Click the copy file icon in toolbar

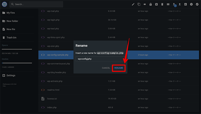[139, 4]
